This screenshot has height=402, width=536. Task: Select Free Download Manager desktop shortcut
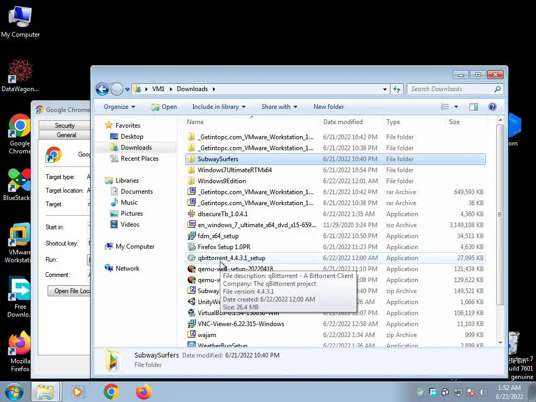point(19,297)
